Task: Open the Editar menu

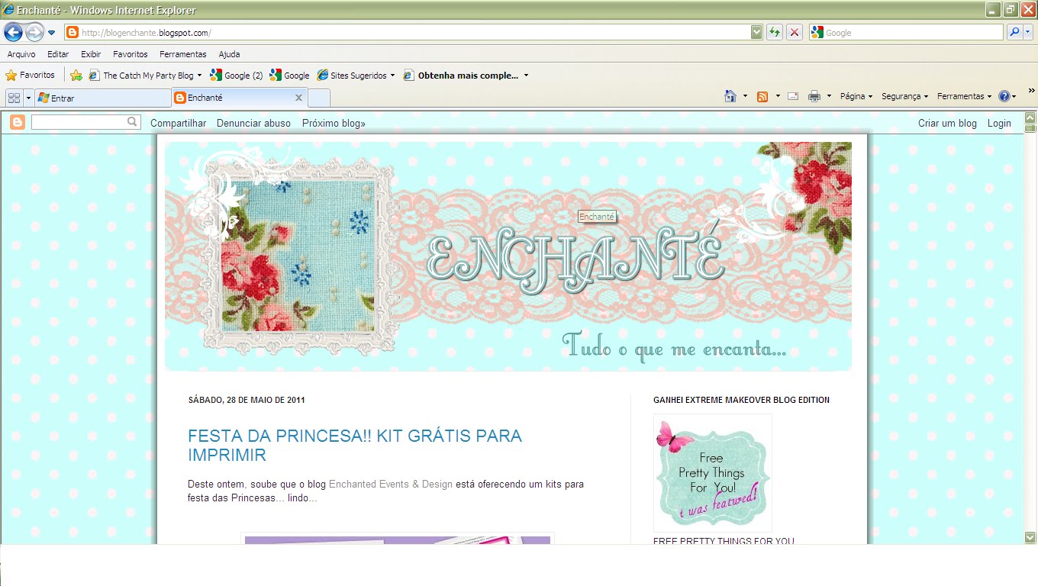Action: [58, 54]
